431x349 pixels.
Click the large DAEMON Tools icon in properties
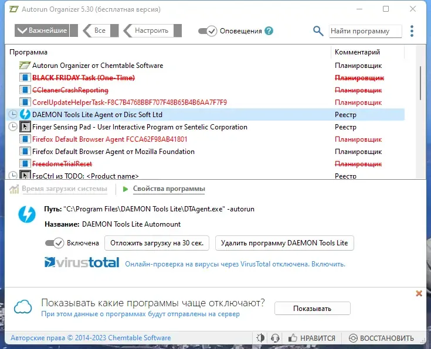tap(27, 214)
